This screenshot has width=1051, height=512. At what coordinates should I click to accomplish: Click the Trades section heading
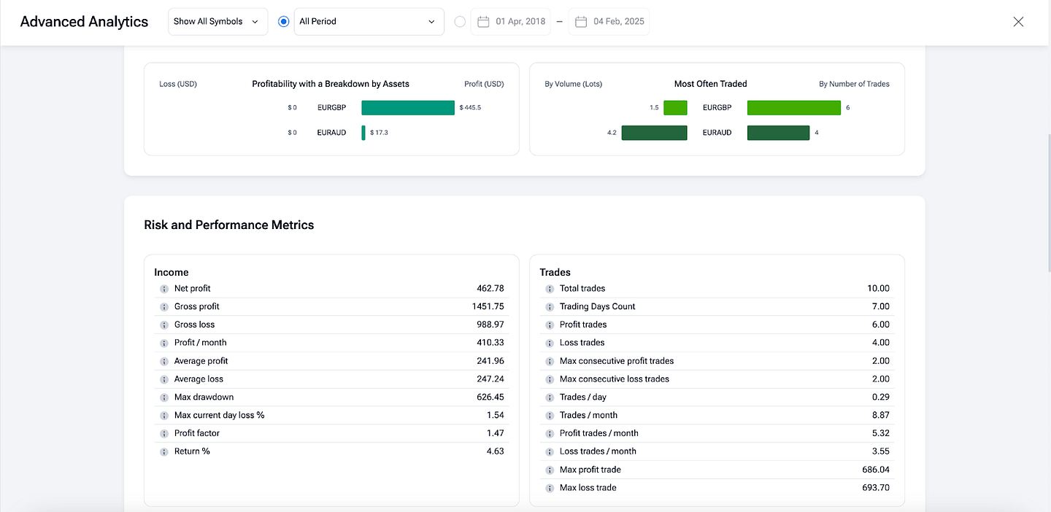[x=555, y=273]
